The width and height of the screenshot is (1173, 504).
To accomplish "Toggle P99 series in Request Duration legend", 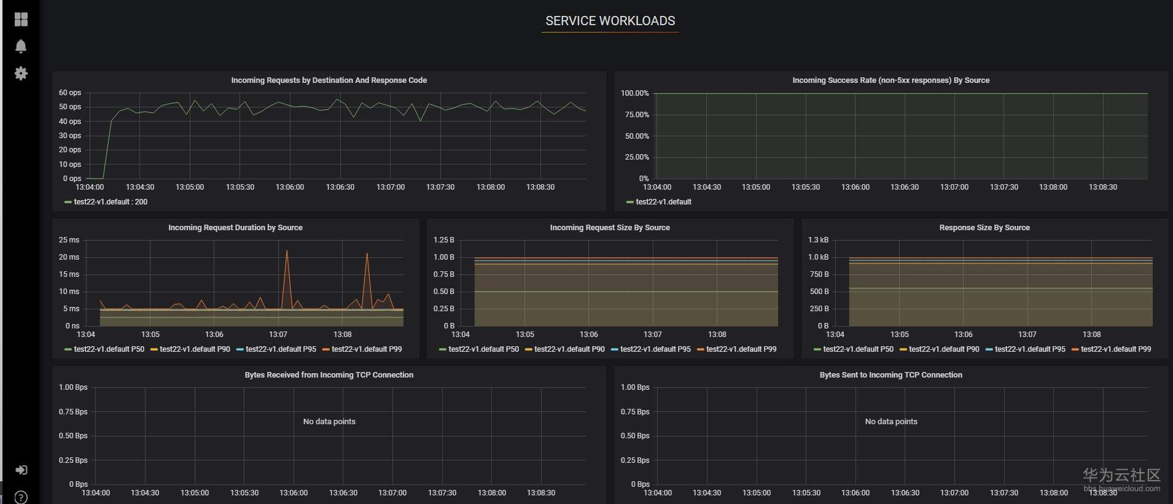I will tap(367, 349).
